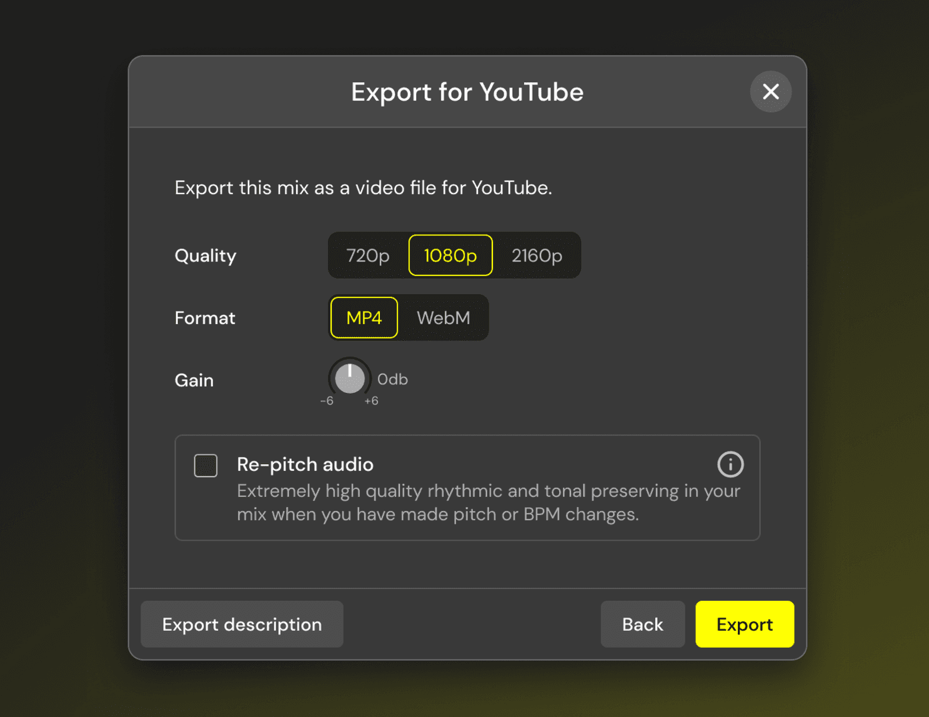Click the -6 minimum gain marker
The width and height of the screenshot is (929, 717).
point(326,401)
